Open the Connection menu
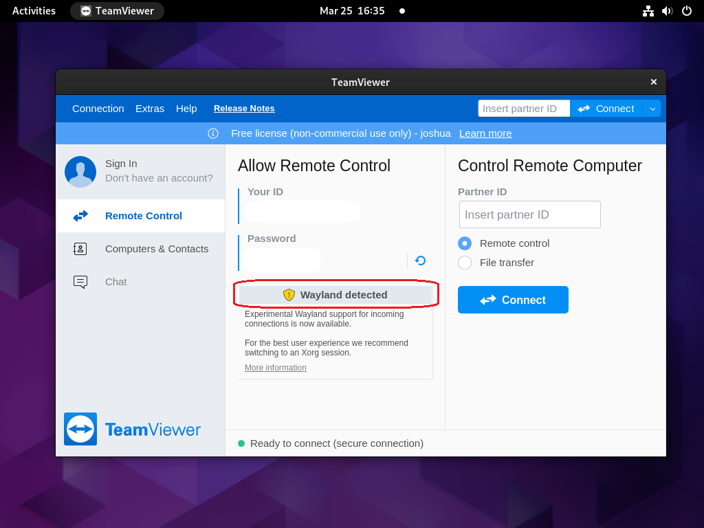Viewport: 704px width, 528px height. (98, 108)
